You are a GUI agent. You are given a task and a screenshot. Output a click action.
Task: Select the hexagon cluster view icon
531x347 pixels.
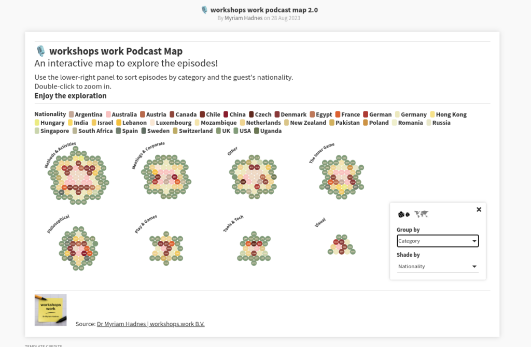click(403, 214)
